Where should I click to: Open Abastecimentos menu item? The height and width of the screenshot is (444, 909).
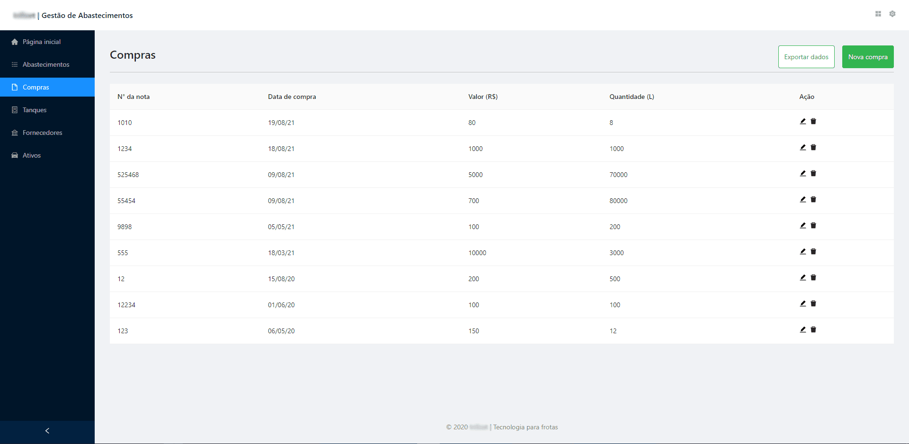tap(47, 64)
